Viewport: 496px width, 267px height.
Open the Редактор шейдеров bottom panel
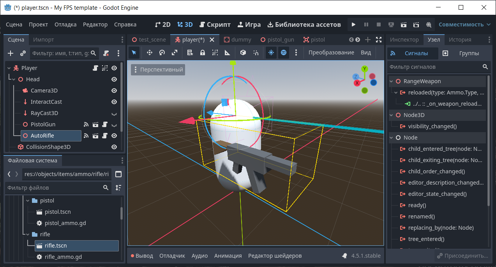coord(275,256)
